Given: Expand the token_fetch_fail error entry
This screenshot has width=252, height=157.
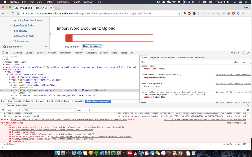Looking at the screenshot, I should tap(5, 123).
